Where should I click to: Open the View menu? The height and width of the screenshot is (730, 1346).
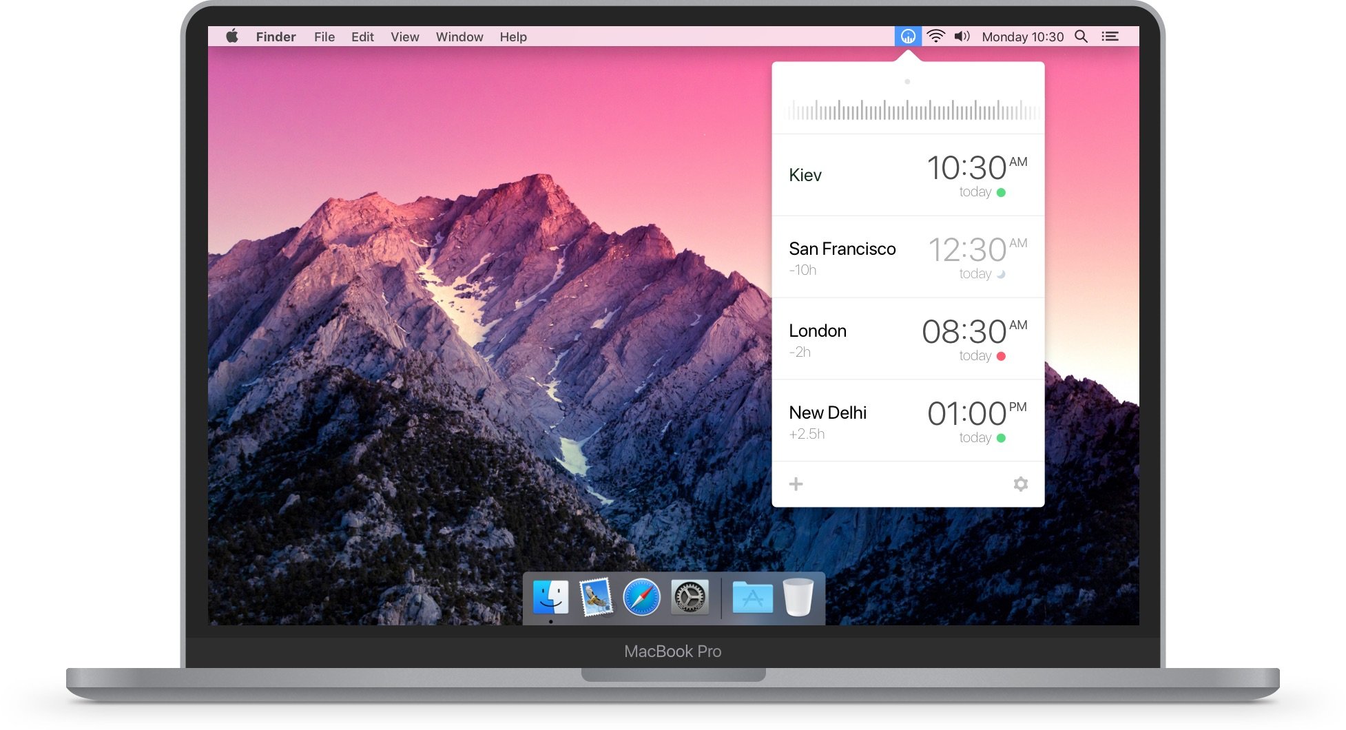(405, 36)
